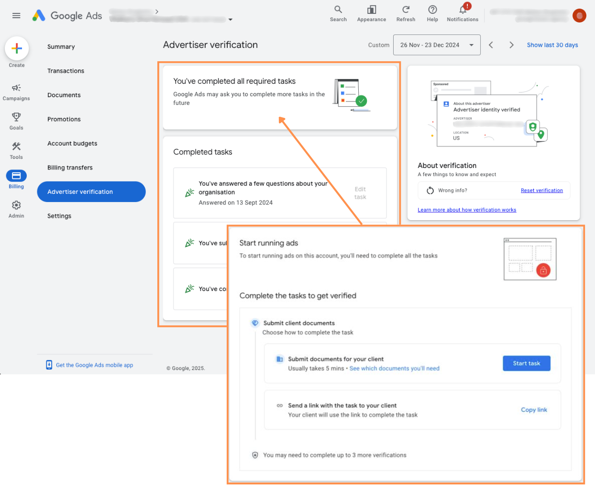The height and width of the screenshot is (494, 595).
Task: Open See which documents you'll need link
Action: click(395, 369)
